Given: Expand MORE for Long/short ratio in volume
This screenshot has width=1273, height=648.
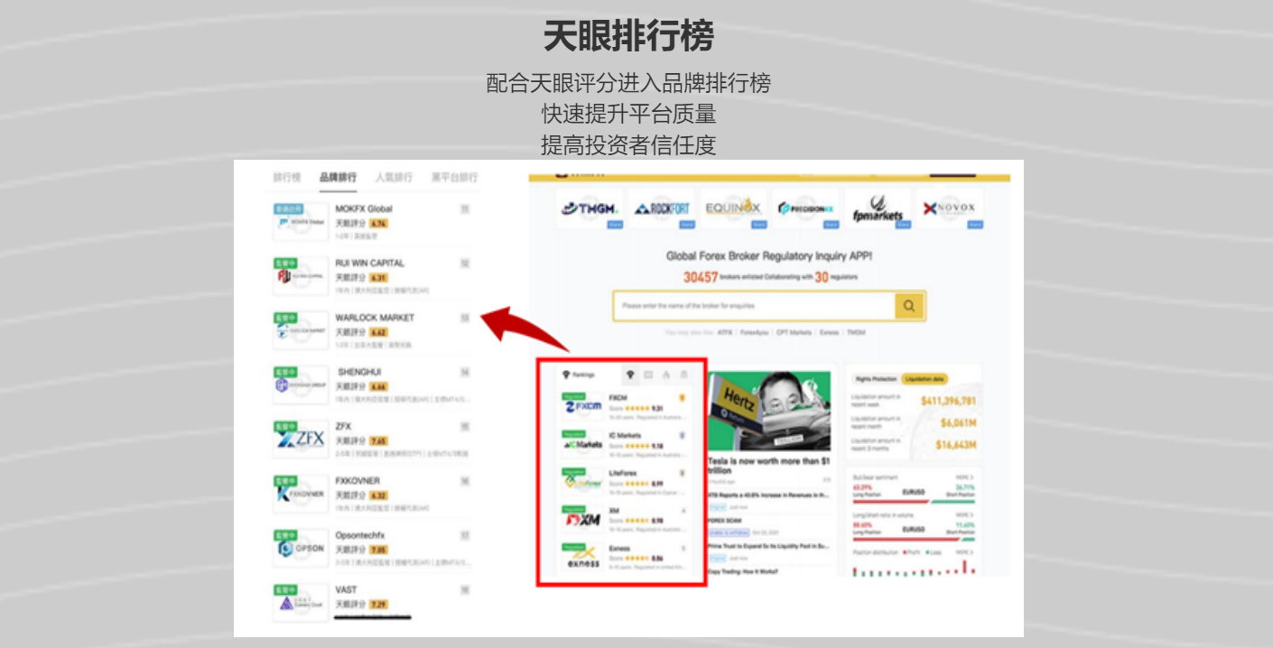Looking at the screenshot, I should tap(965, 514).
